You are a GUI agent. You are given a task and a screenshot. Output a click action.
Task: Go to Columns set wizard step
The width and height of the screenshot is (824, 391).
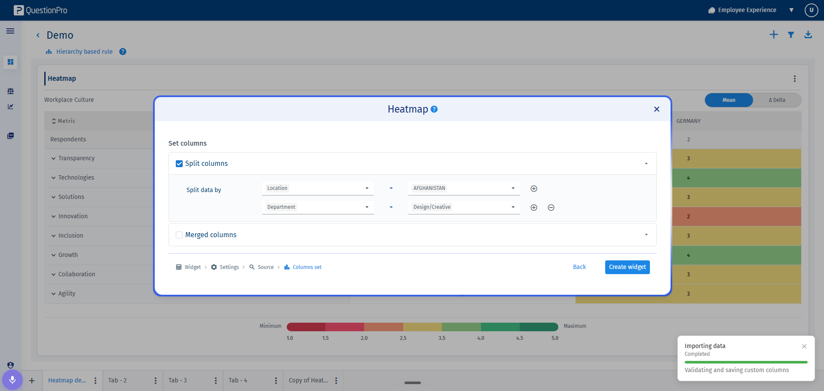pyautogui.click(x=303, y=267)
